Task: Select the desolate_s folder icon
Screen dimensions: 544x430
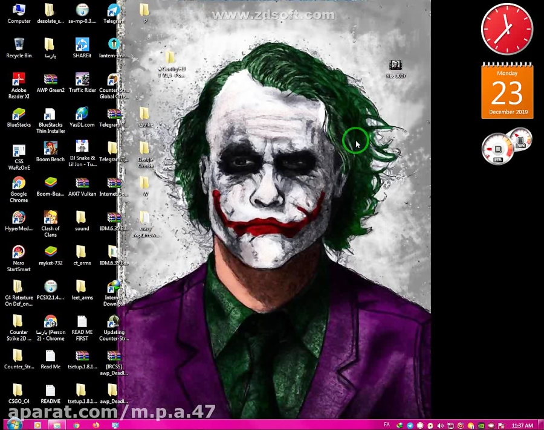Action: click(x=51, y=13)
